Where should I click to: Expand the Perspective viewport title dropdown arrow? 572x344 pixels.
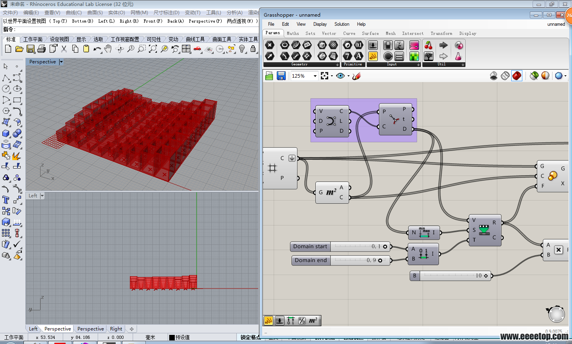point(61,62)
